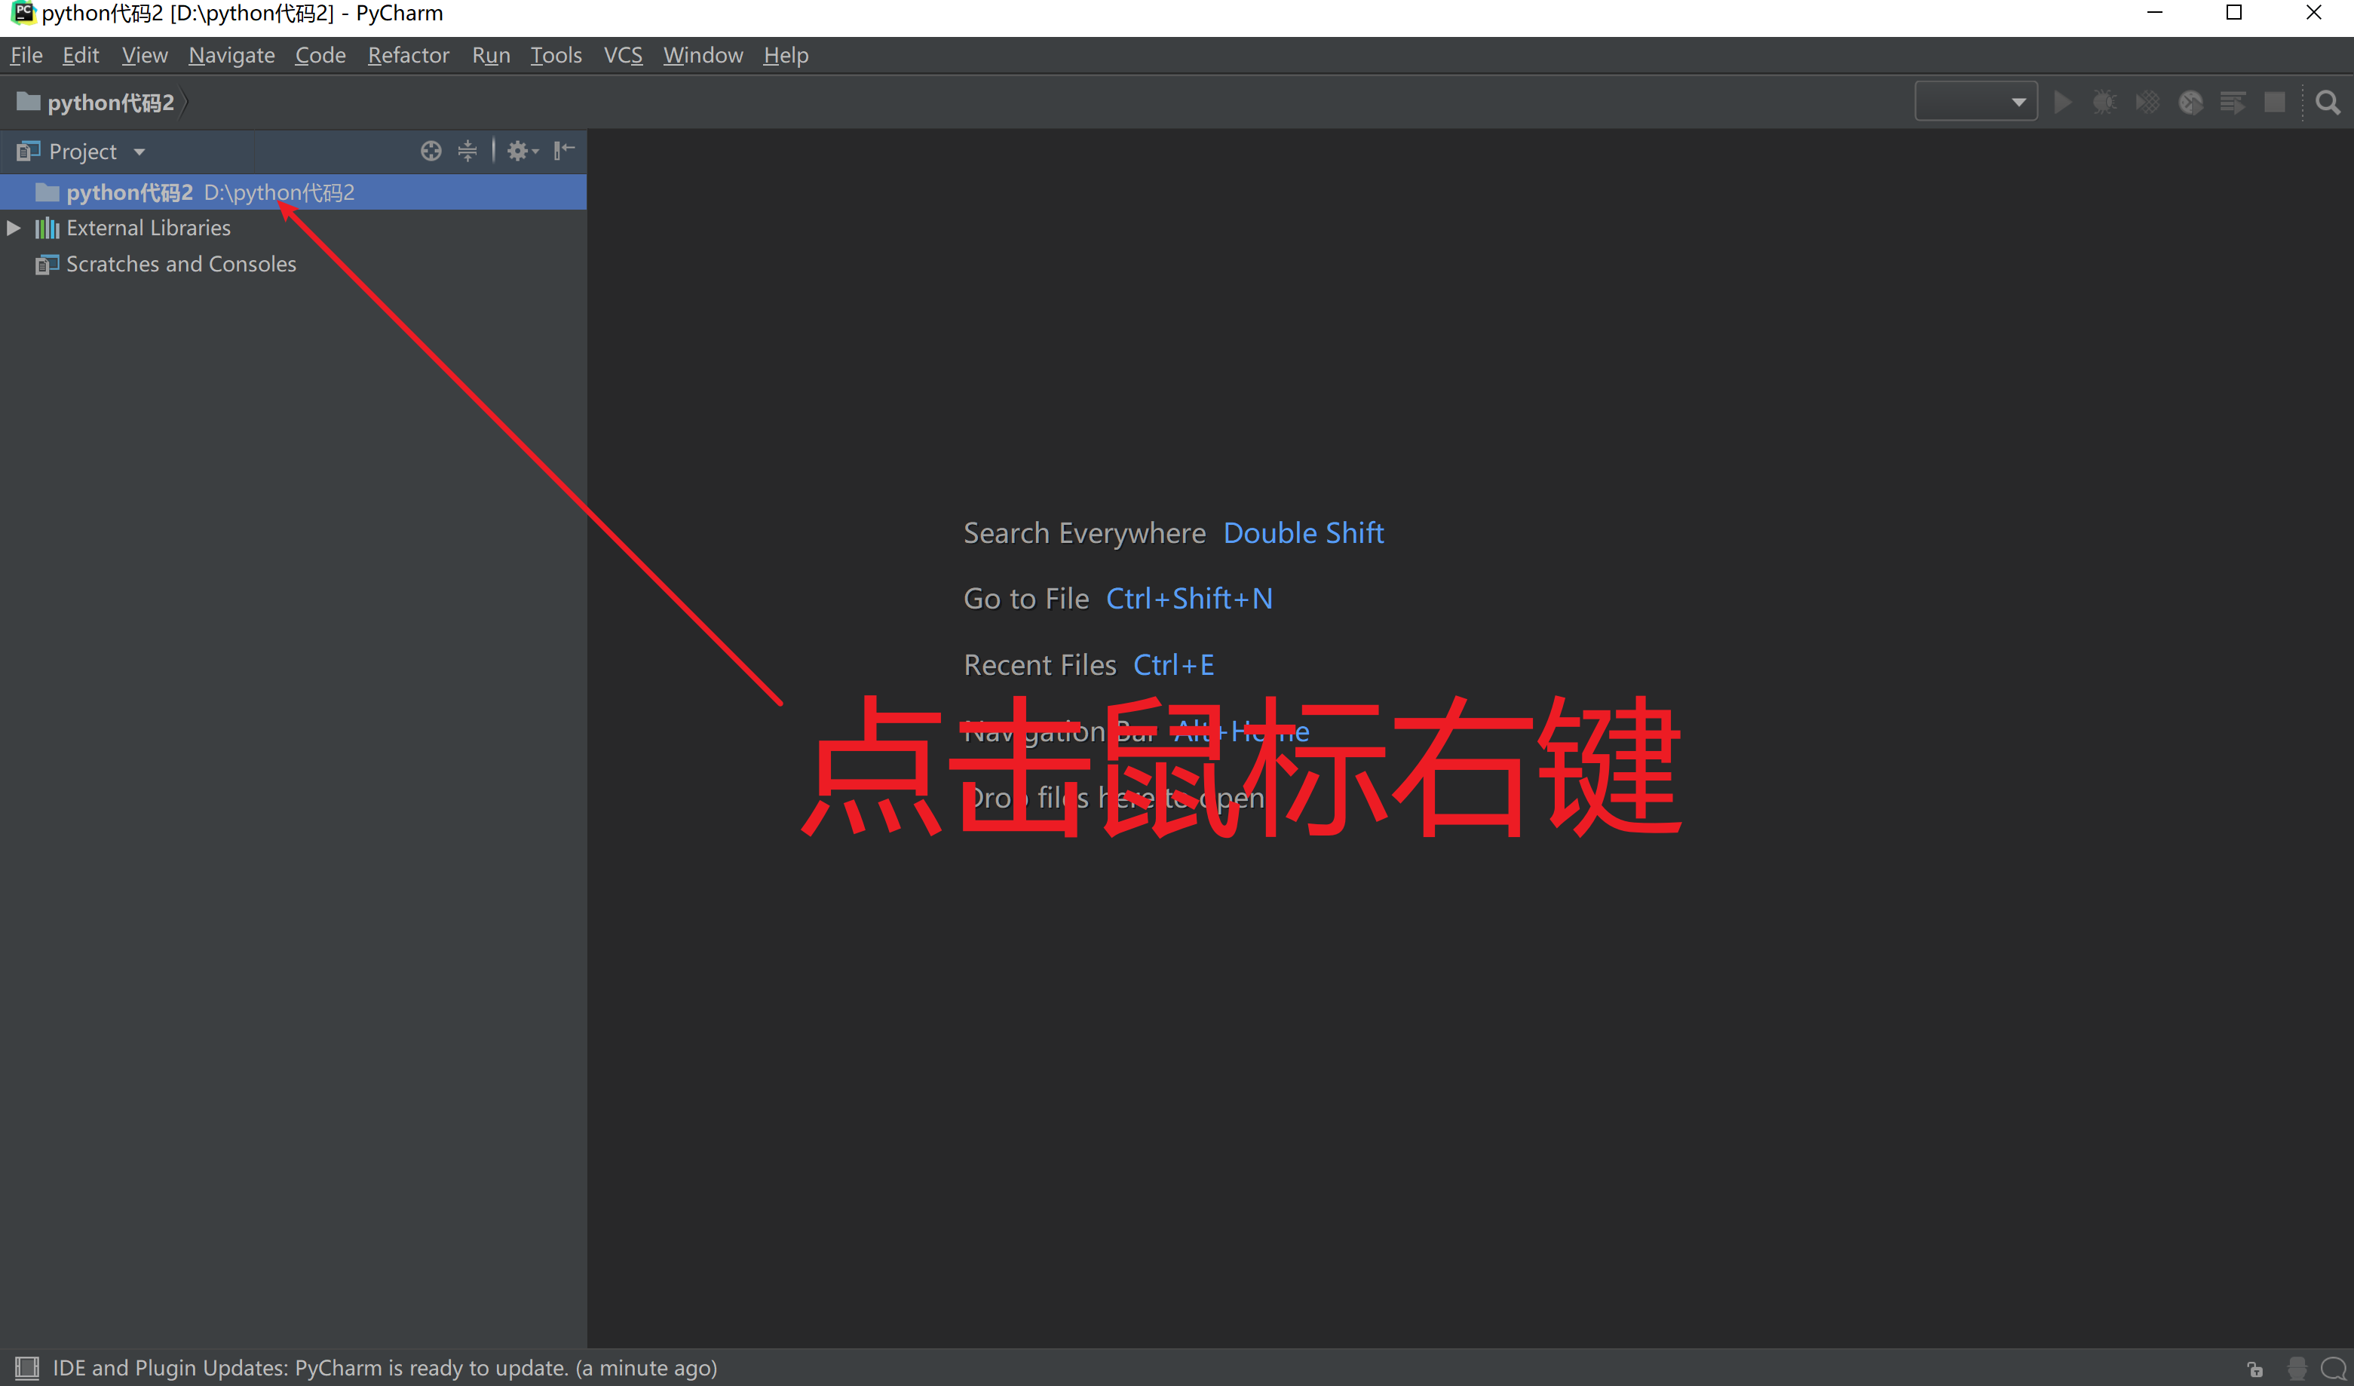
Task: Open the Window menu
Action: point(703,55)
